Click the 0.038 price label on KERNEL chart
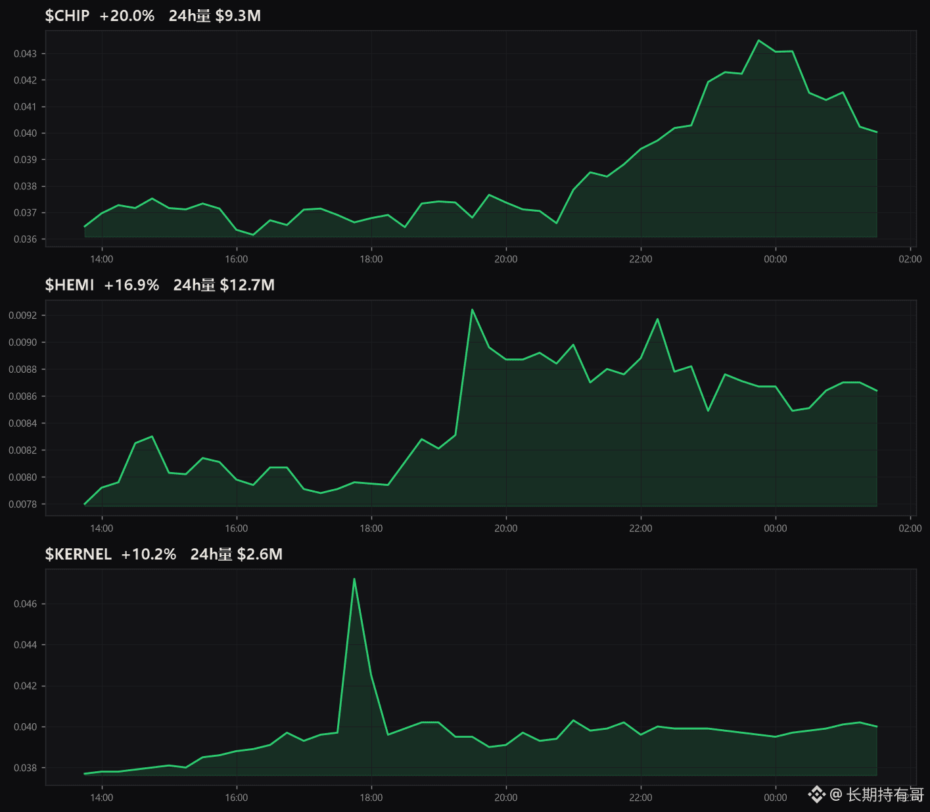930x812 pixels. pos(25,768)
